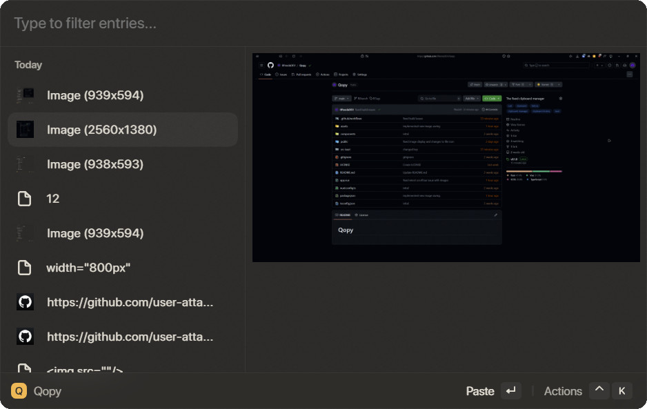Screen dimensions: 647x409
Task: Open the large GitHub screenshot preview image
Action: pyautogui.click(x=446, y=157)
